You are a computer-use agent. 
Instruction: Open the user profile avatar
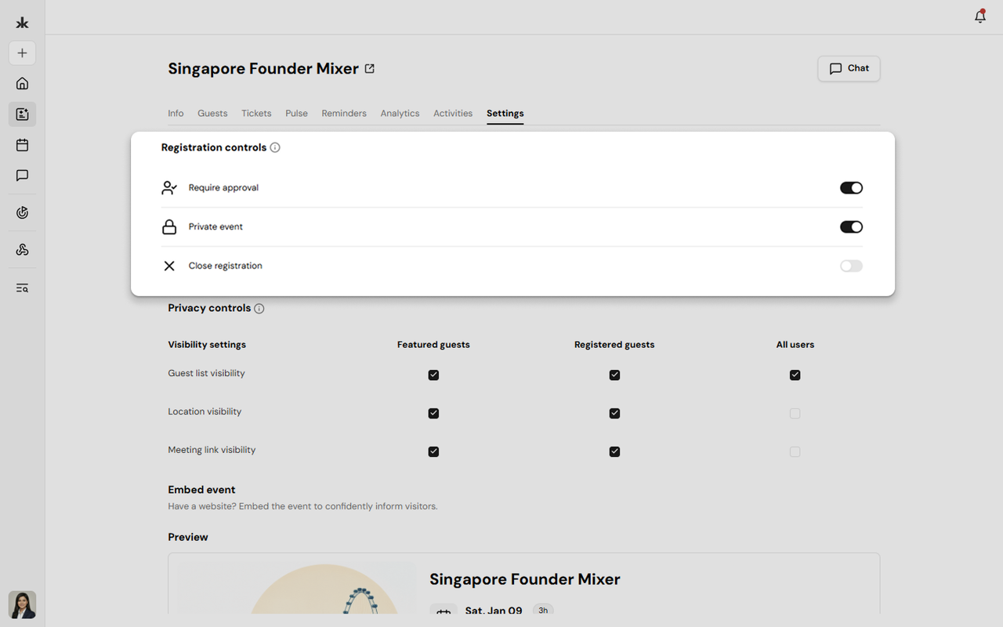pos(22,604)
